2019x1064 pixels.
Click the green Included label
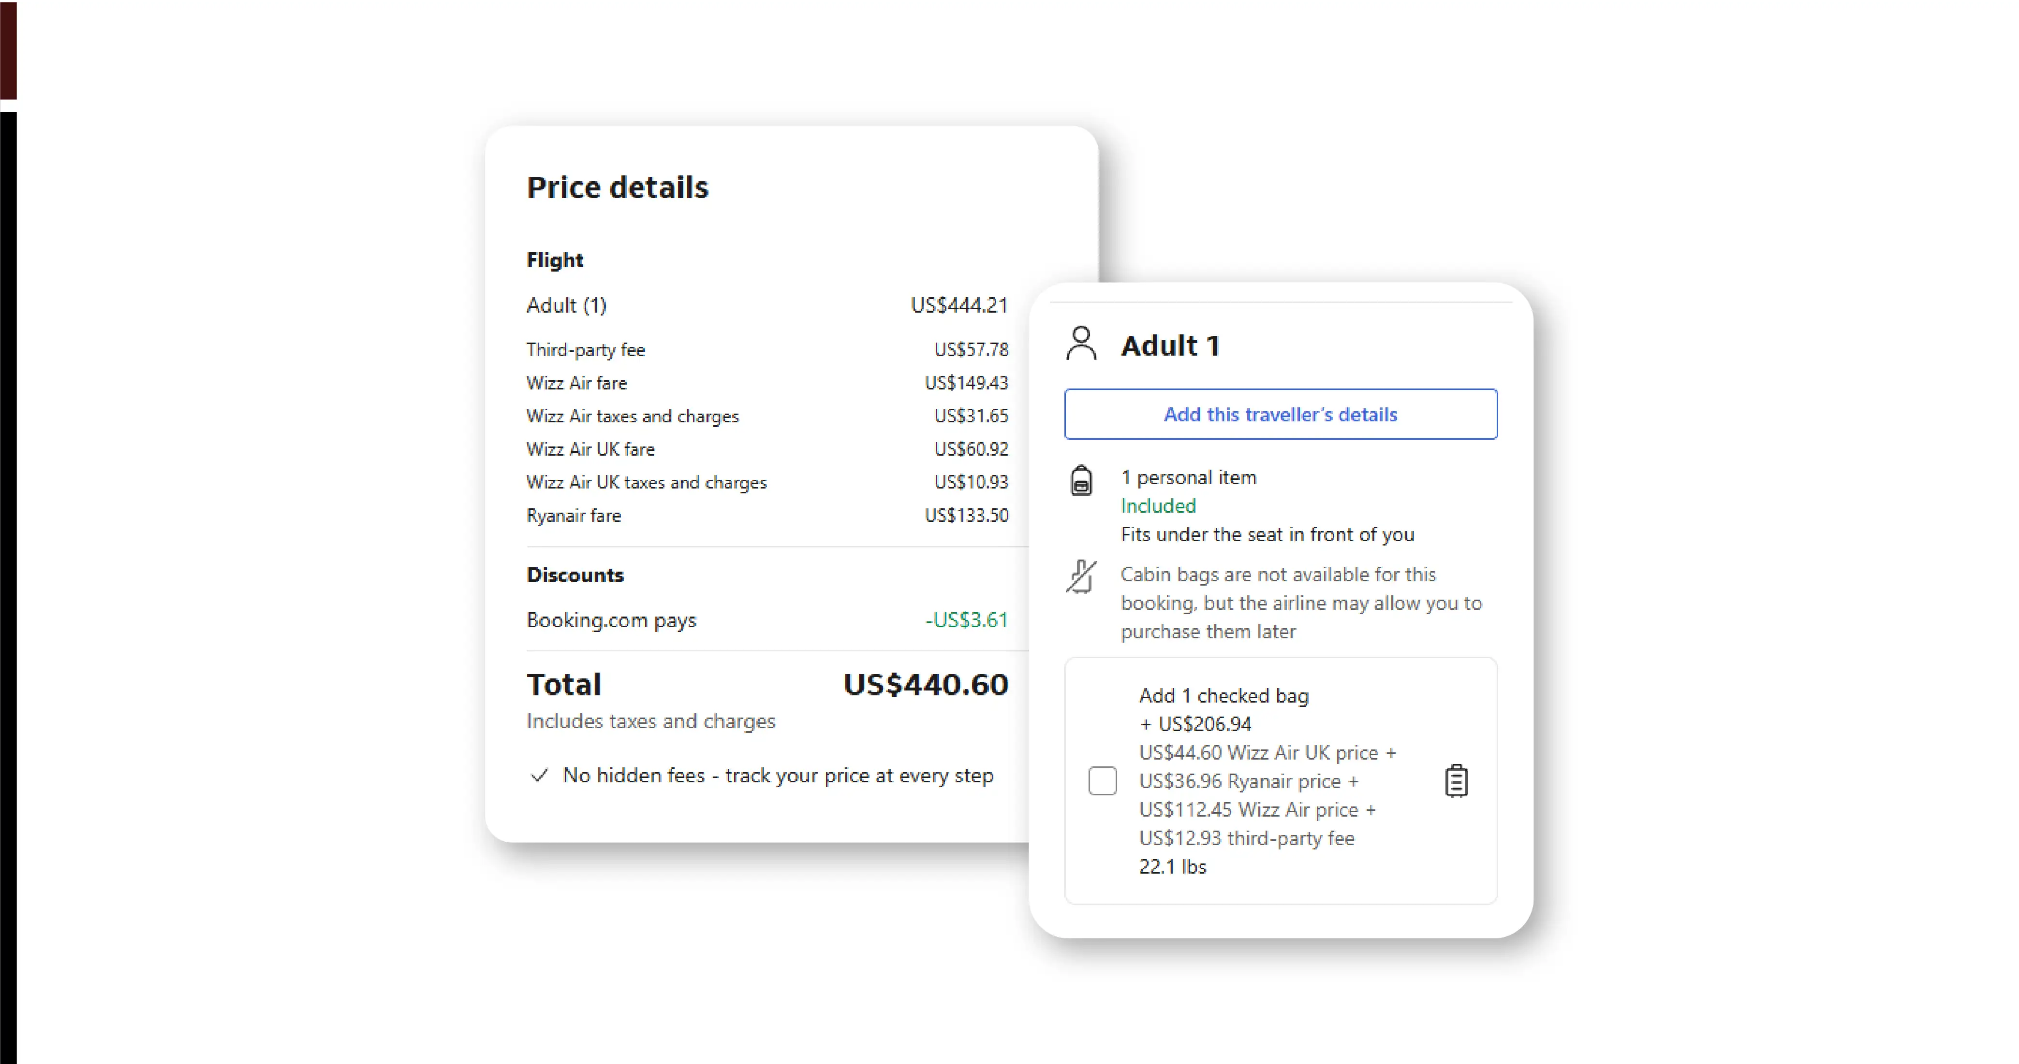pyautogui.click(x=1158, y=506)
